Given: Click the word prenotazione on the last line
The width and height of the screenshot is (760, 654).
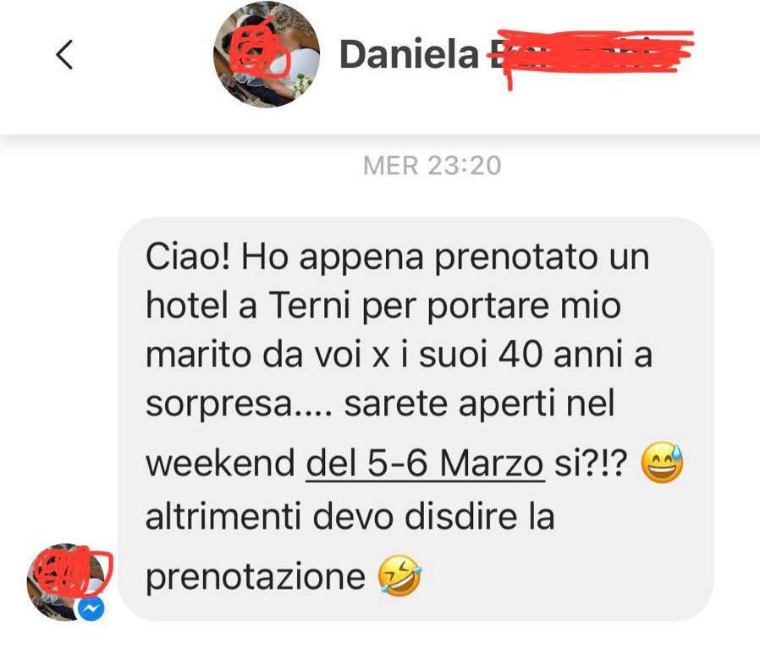Looking at the screenshot, I should [256, 576].
